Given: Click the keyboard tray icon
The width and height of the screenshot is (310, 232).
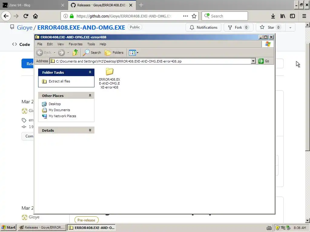Looking at the screenshot, I should 269,228.
